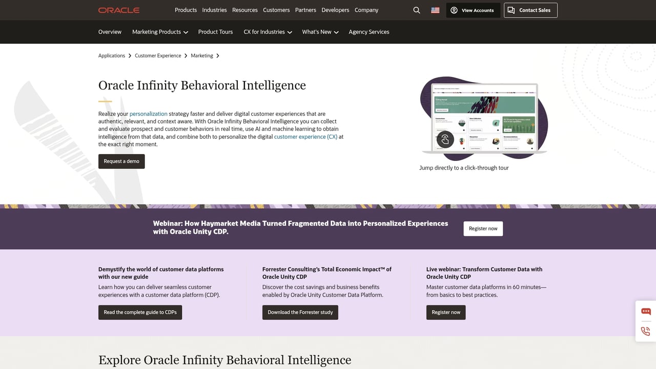This screenshot has width=656, height=369.
Task: Click Register now for the Haymarket webinar
Action: pyautogui.click(x=483, y=229)
